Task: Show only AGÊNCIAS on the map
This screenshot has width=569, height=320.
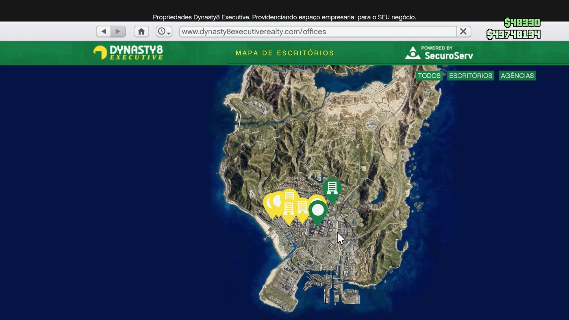Action: pyautogui.click(x=517, y=76)
